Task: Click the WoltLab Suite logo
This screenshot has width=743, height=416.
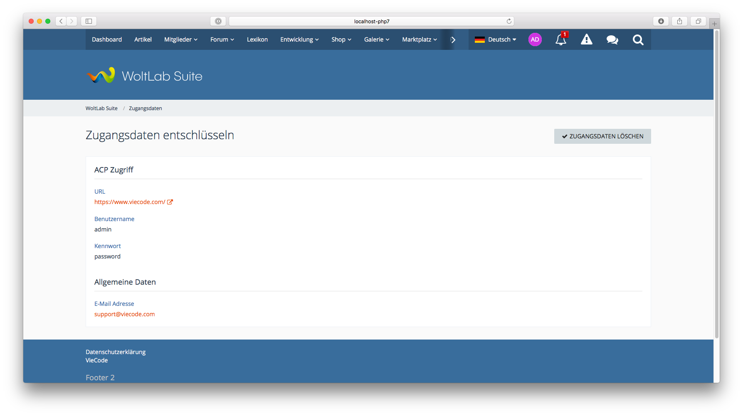Action: (144, 76)
